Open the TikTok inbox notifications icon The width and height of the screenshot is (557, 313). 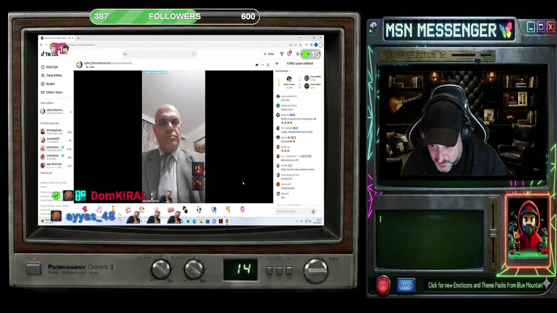[289, 54]
